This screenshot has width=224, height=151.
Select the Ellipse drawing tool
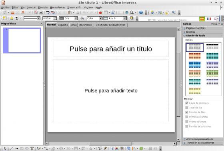pyautogui.click(x=27, y=149)
